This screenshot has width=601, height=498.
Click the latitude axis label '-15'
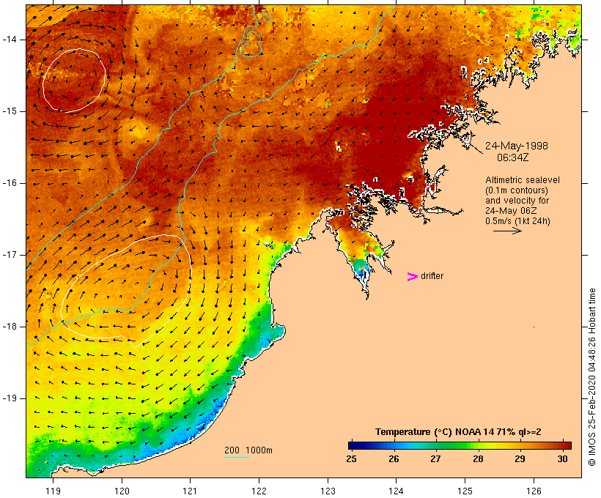(9, 111)
